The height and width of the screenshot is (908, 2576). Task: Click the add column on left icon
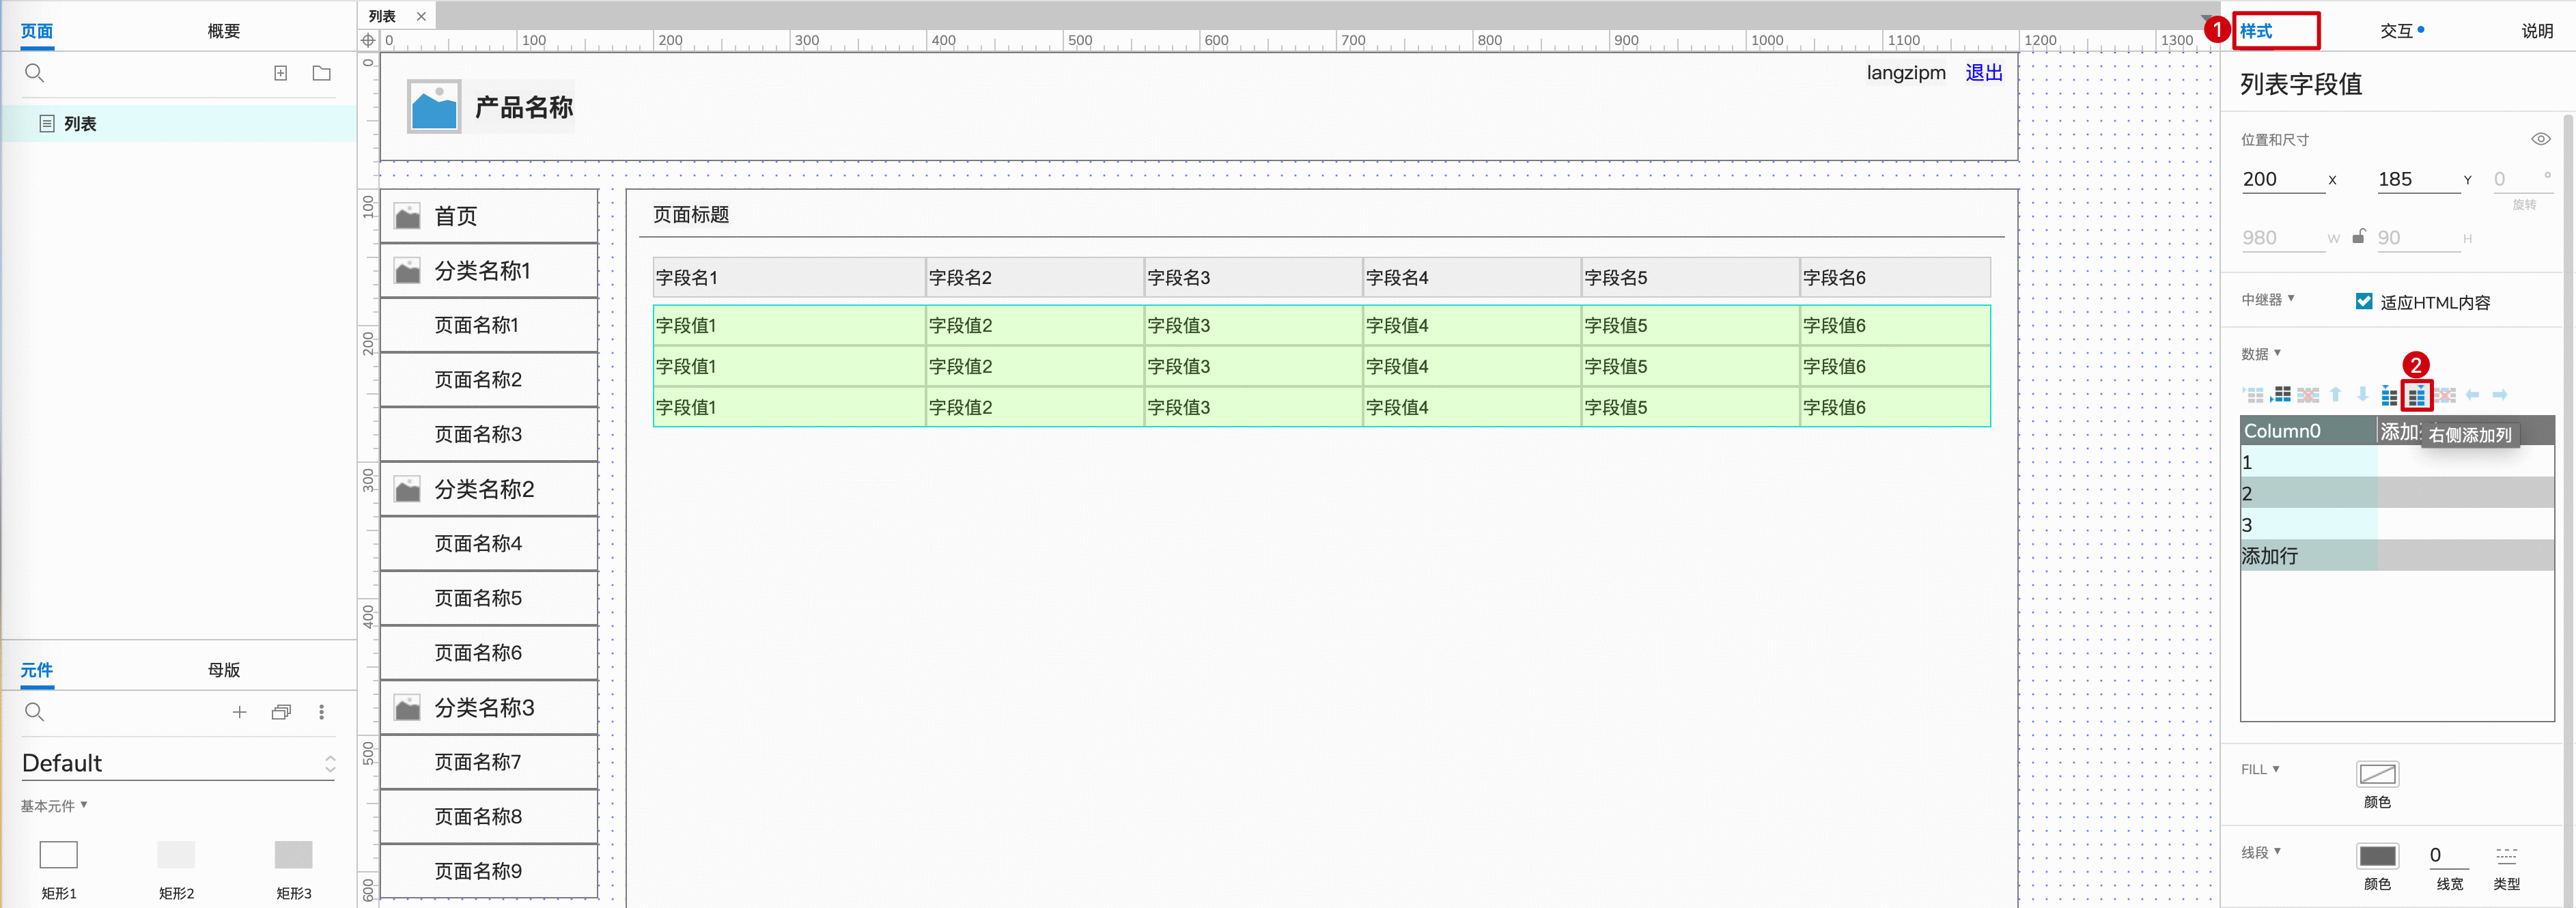coord(2389,396)
